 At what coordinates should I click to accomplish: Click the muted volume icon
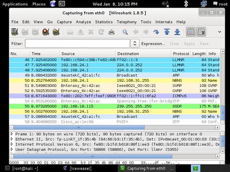165,4
